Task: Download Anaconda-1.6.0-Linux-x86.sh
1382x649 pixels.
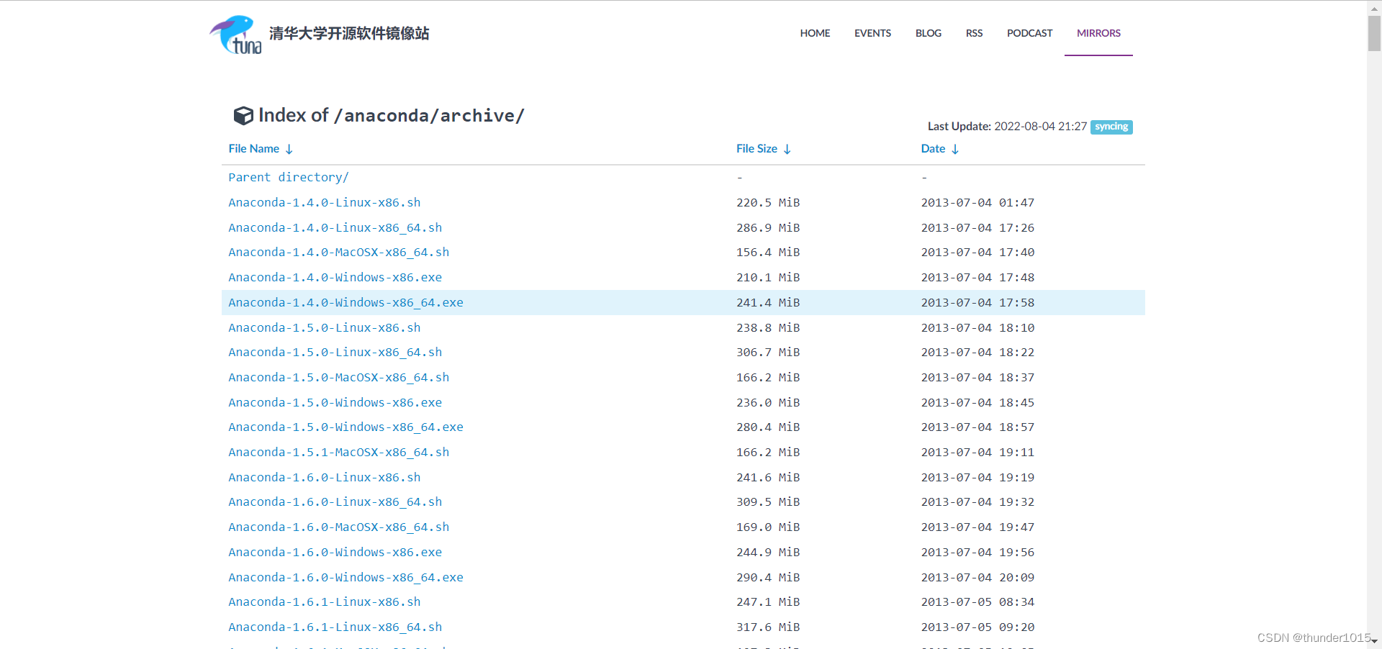Action: 325,478
